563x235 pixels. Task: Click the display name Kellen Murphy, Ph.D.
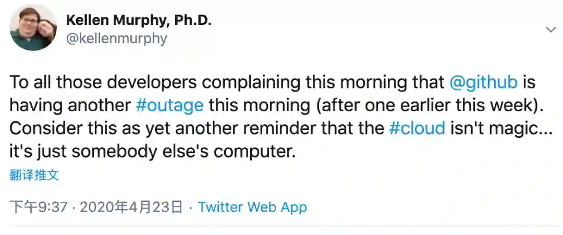click(139, 20)
